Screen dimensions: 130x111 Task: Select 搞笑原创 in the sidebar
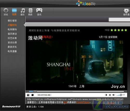tap(12, 34)
